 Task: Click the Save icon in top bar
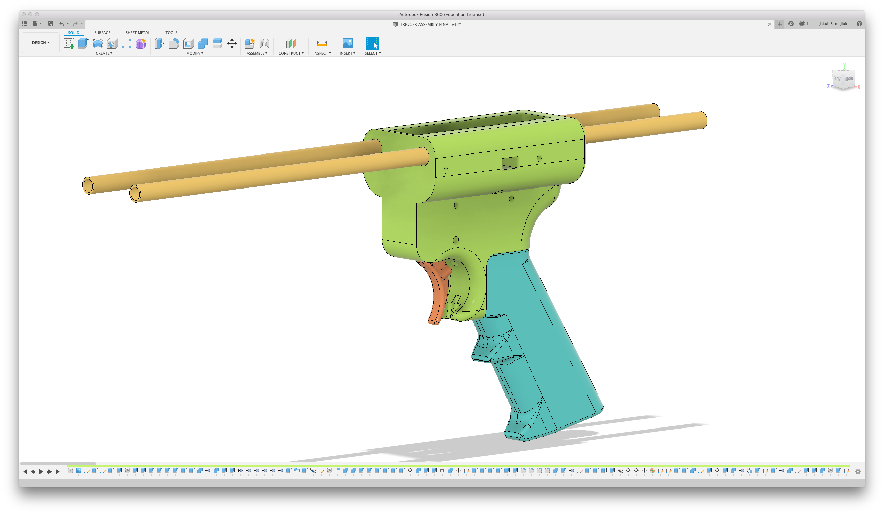click(x=51, y=24)
